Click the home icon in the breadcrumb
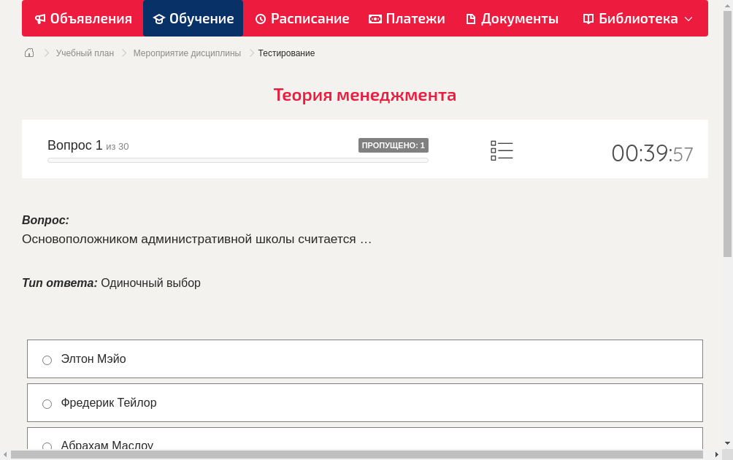Viewport: 733px width, 460px height. tap(28, 53)
